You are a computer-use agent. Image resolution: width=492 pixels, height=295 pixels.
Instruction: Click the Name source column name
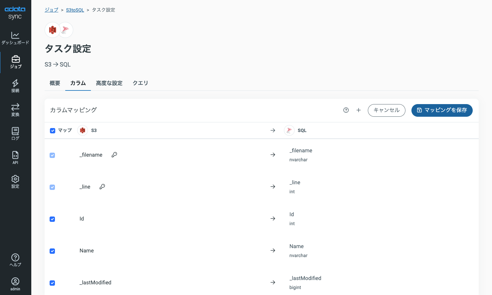87,250
